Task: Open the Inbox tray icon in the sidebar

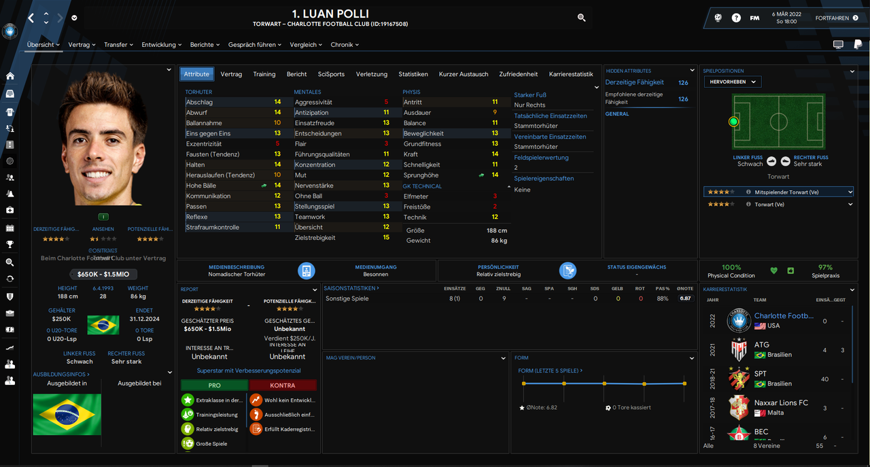Action: 10,94
